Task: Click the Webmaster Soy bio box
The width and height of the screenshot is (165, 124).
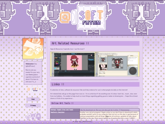Action: [x=33, y=73]
